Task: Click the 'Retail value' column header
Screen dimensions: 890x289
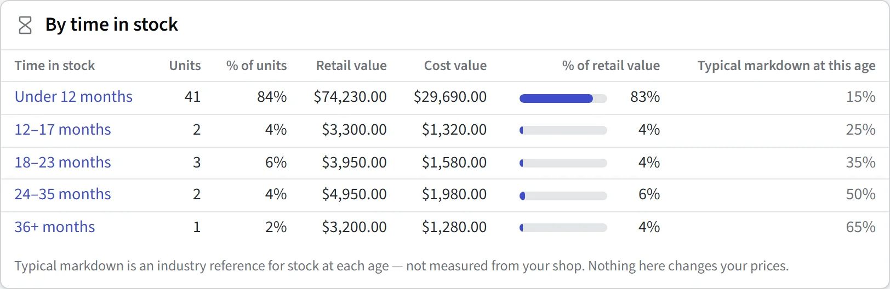Action: click(351, 66)
